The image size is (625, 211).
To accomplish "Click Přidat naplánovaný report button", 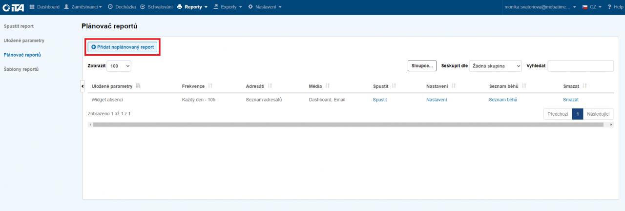I will click(x=123, y=47).
